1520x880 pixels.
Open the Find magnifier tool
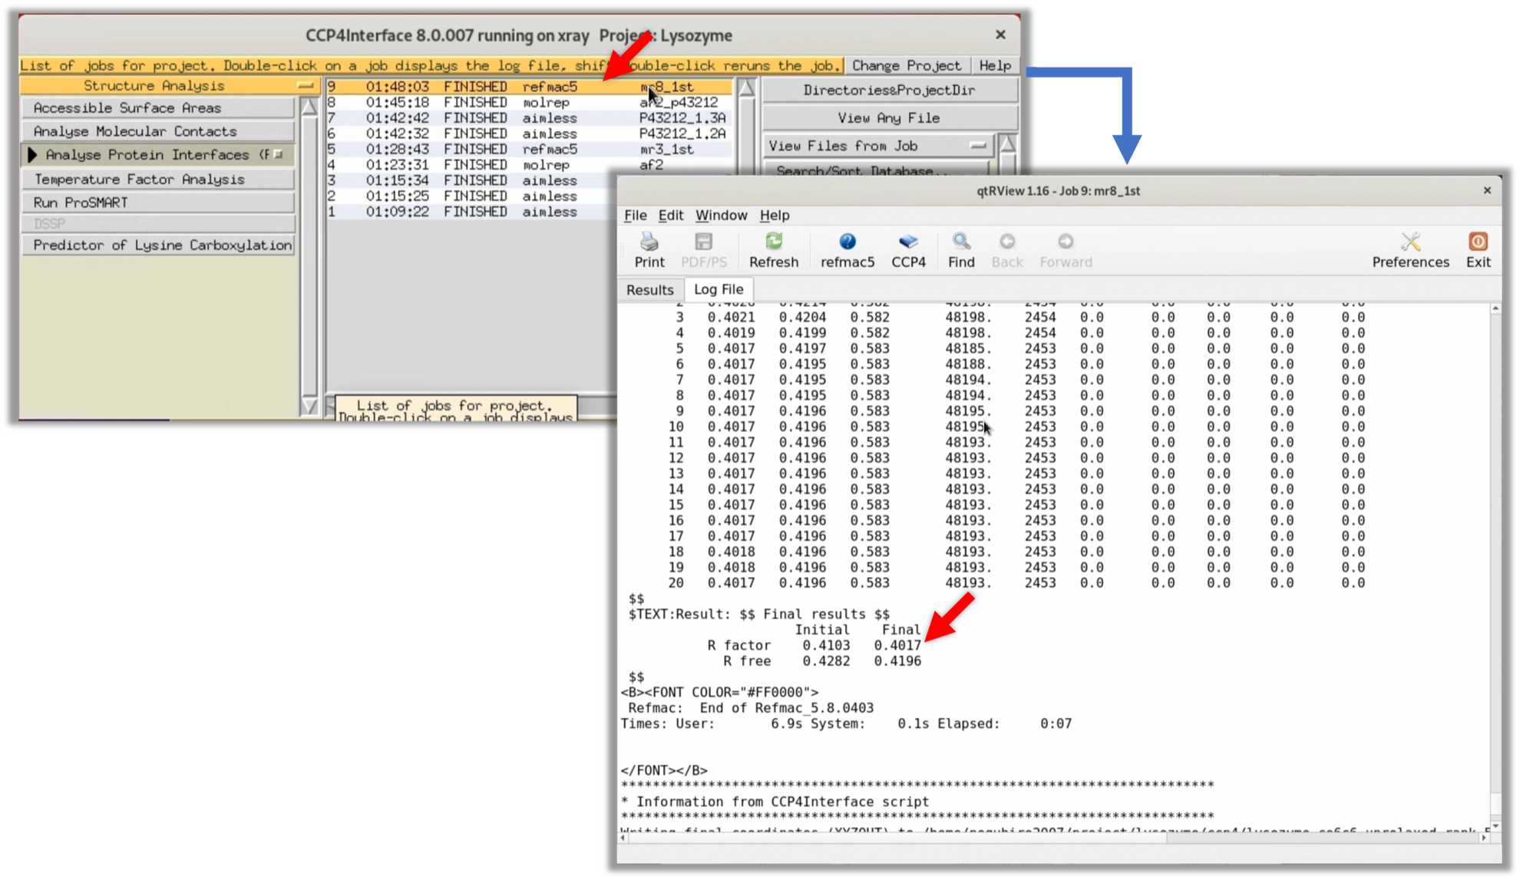(x=960, y=242)
